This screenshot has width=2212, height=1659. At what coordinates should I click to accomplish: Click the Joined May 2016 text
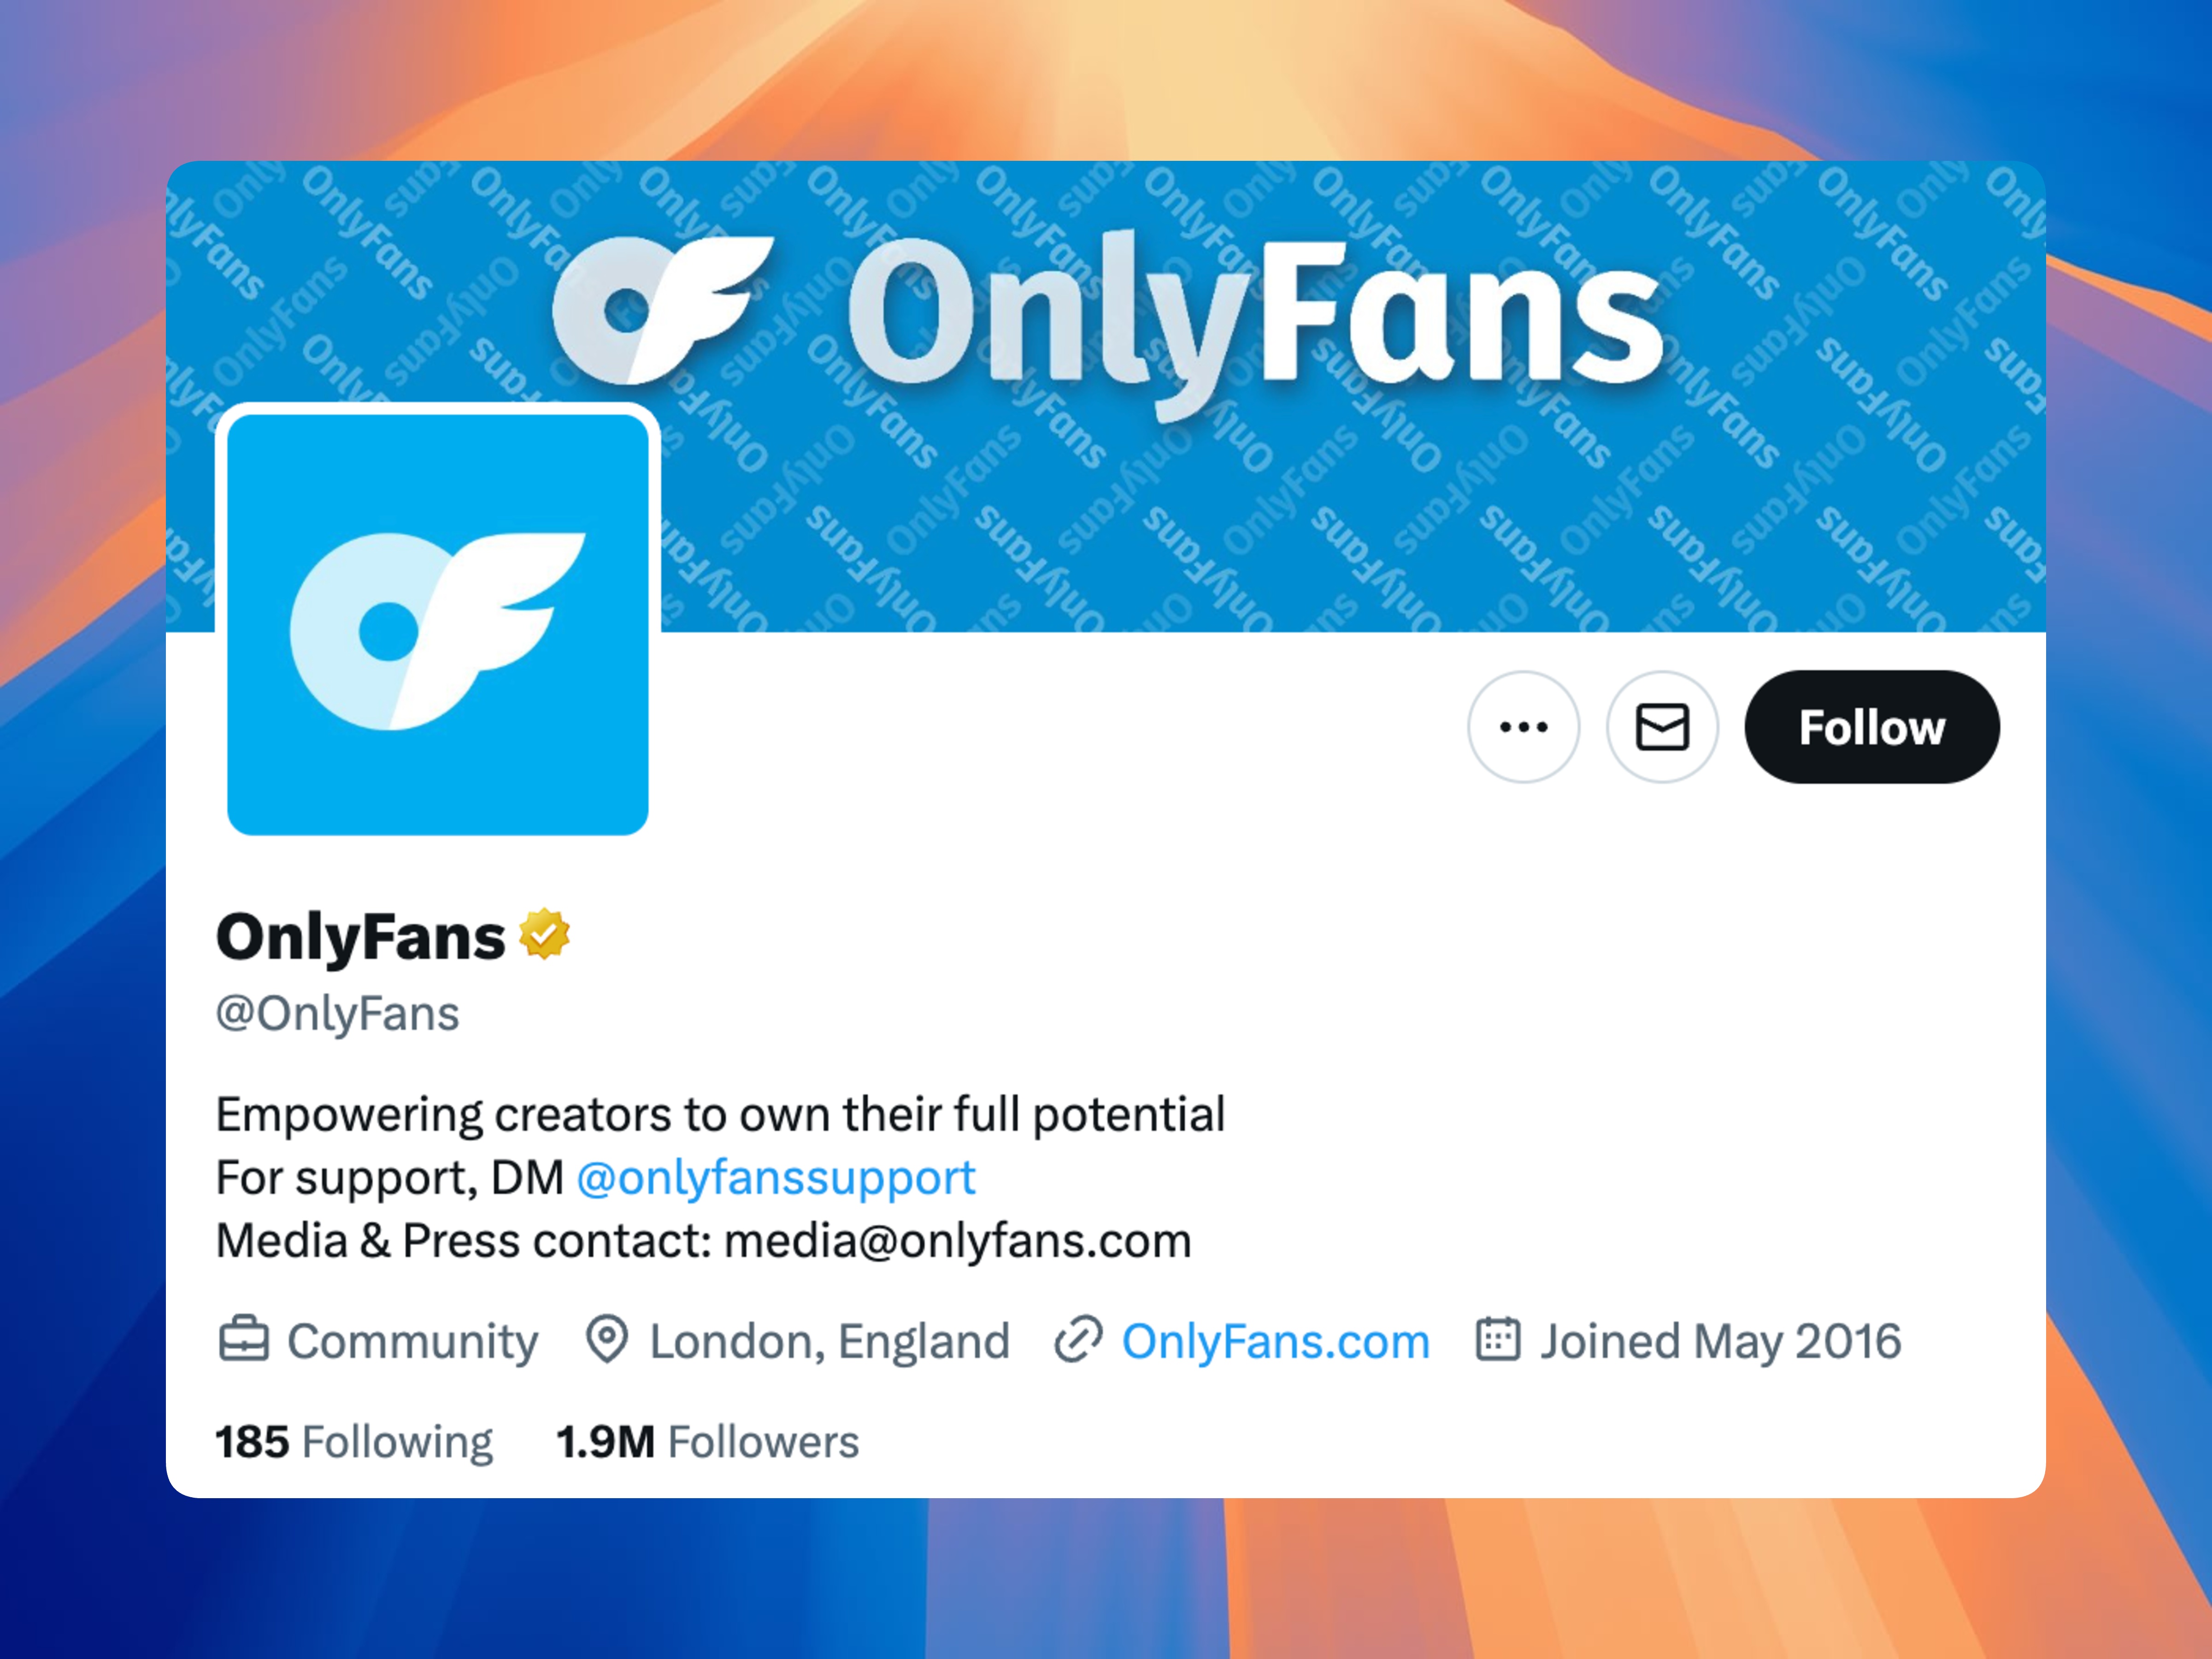coord(1720,1342)
